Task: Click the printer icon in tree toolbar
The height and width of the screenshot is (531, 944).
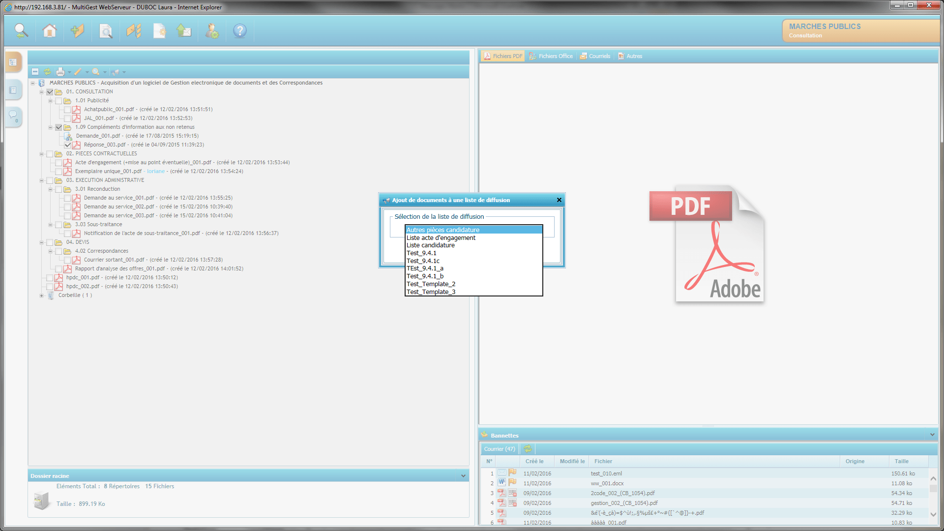Action: point(60,72)
